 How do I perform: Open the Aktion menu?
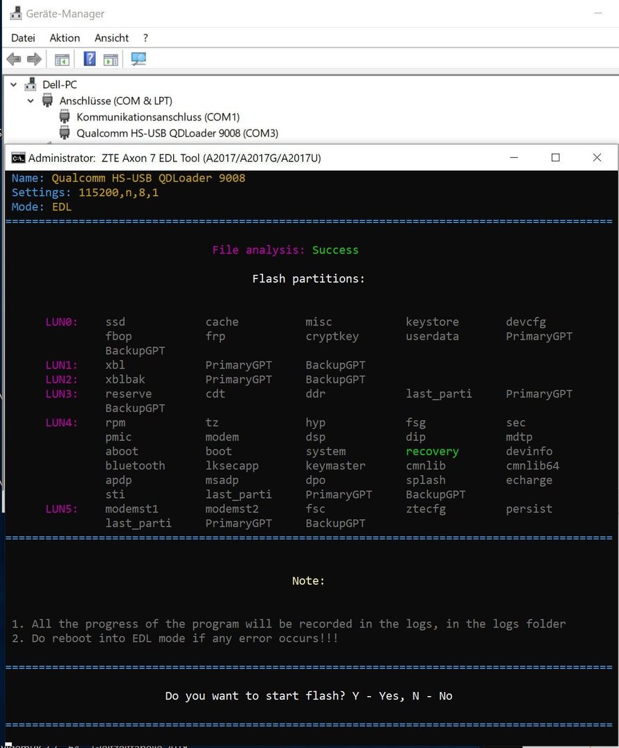click(65, 37)
